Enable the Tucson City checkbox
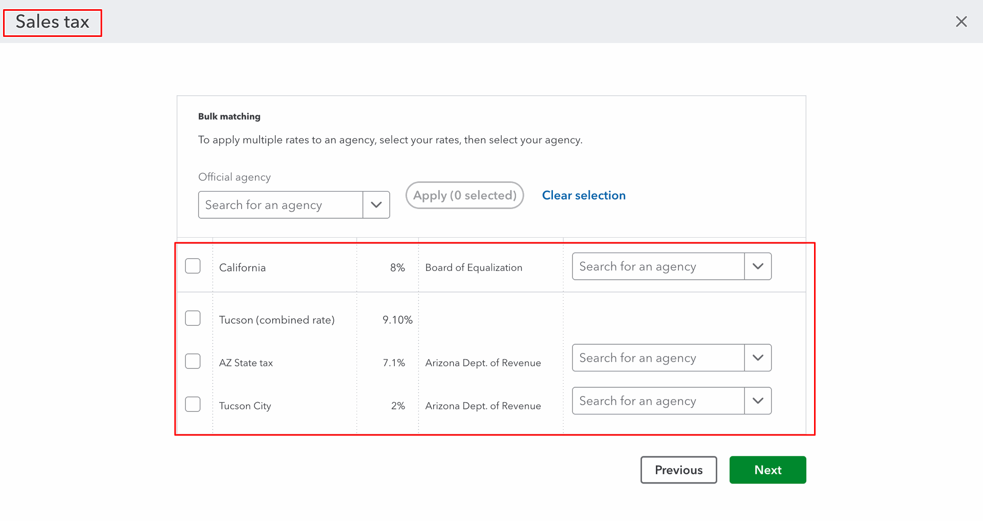Viewport: 983px width, 521px height. pos(193,405)
